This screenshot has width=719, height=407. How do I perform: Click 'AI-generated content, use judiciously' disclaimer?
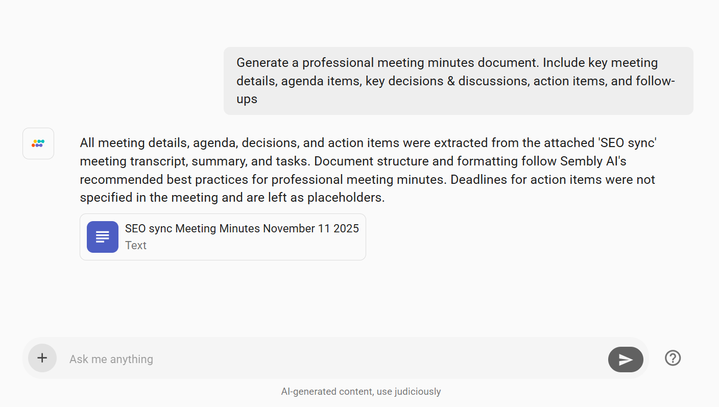(x=361, y=392)
